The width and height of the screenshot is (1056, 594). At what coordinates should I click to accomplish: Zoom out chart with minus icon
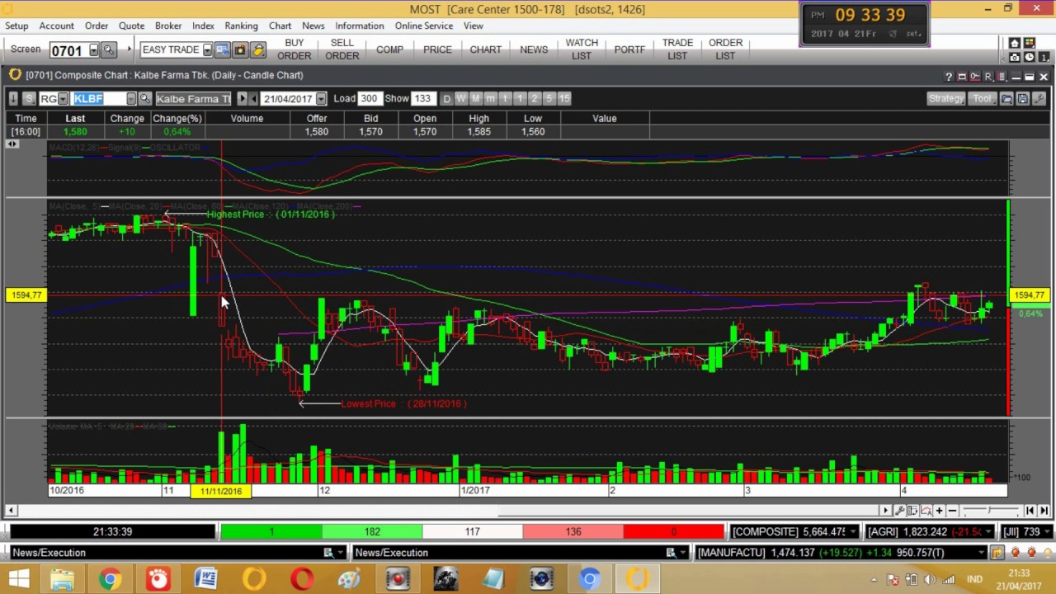click(952, 511)
